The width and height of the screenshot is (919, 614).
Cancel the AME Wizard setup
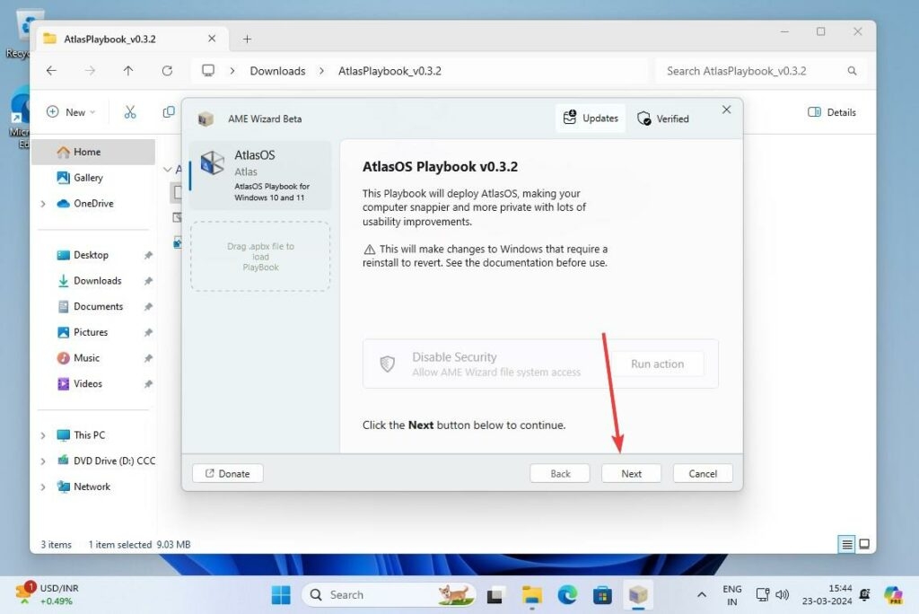click(x=702, y=473)
